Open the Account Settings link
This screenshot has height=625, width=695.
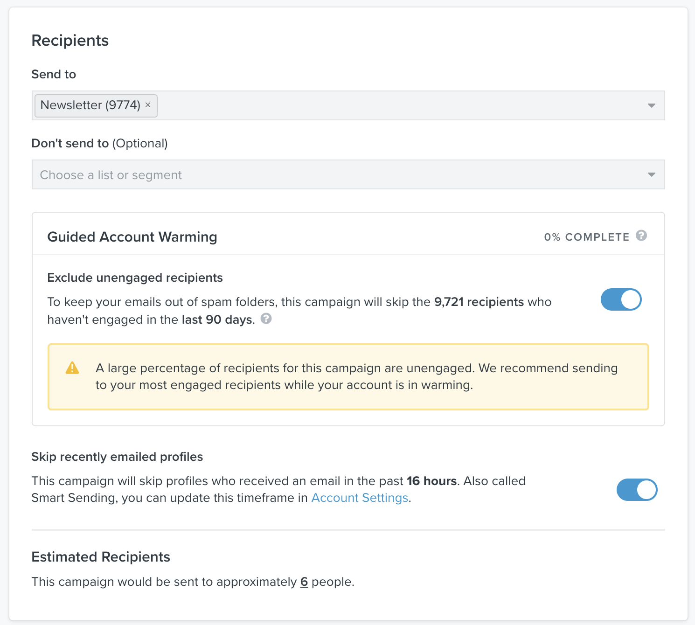click(360, 498)
